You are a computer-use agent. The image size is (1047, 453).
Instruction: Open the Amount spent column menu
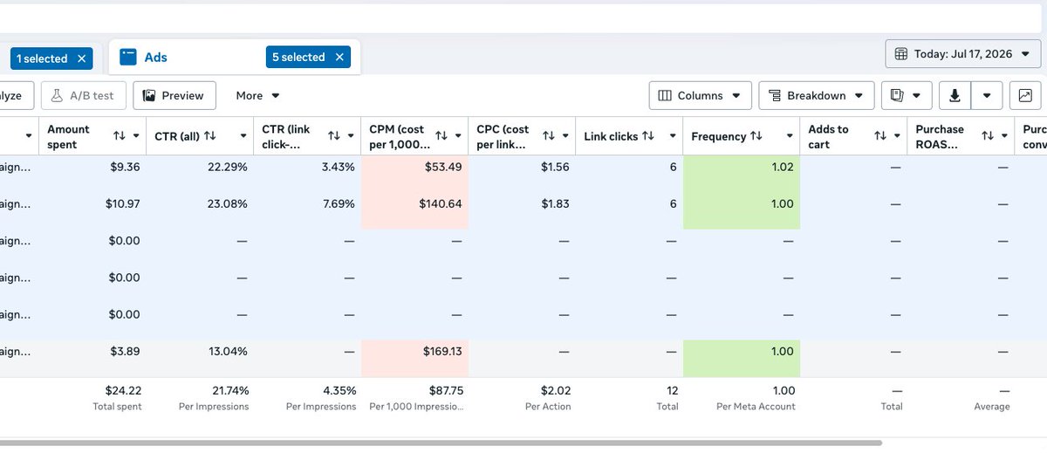136,136
